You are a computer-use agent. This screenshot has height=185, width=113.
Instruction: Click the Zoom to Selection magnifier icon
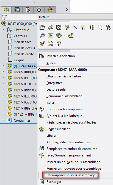42,35
